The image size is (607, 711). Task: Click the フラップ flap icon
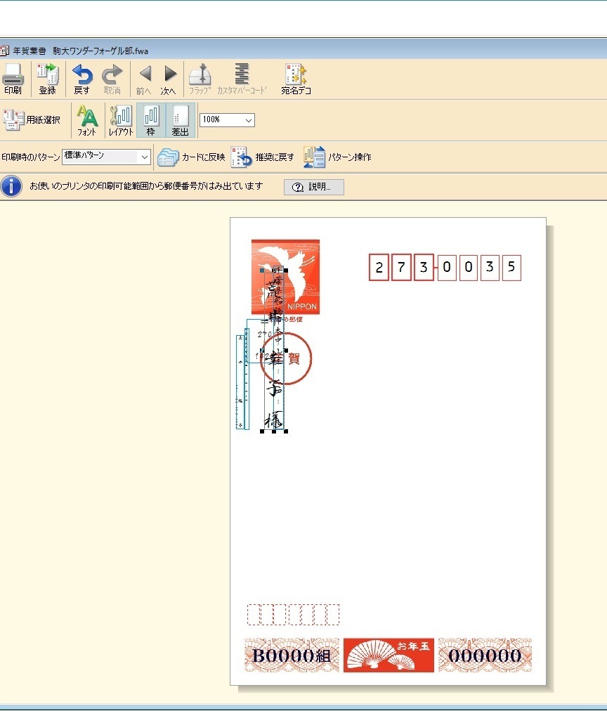(x=200, y=79)
